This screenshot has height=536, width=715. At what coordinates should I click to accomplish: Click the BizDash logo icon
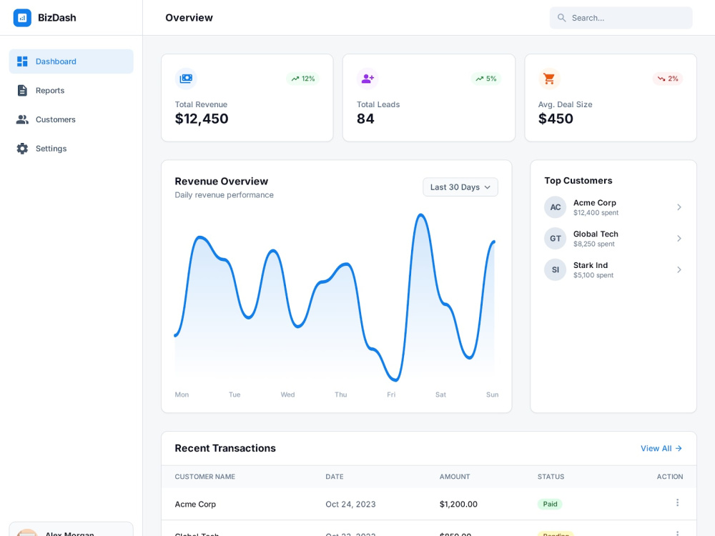point(22,18)
